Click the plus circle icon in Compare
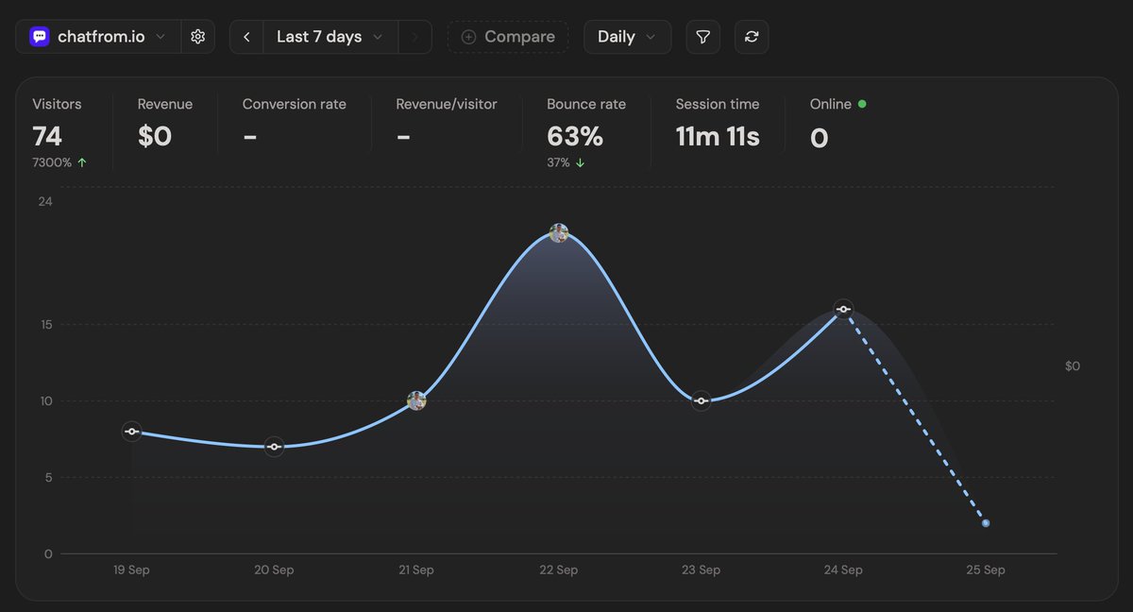 pyautogui.click(x=468, y=37)
